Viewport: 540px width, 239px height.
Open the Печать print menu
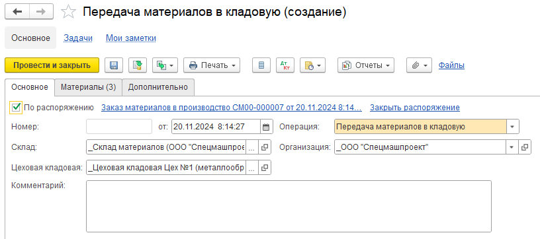(212, 65)
